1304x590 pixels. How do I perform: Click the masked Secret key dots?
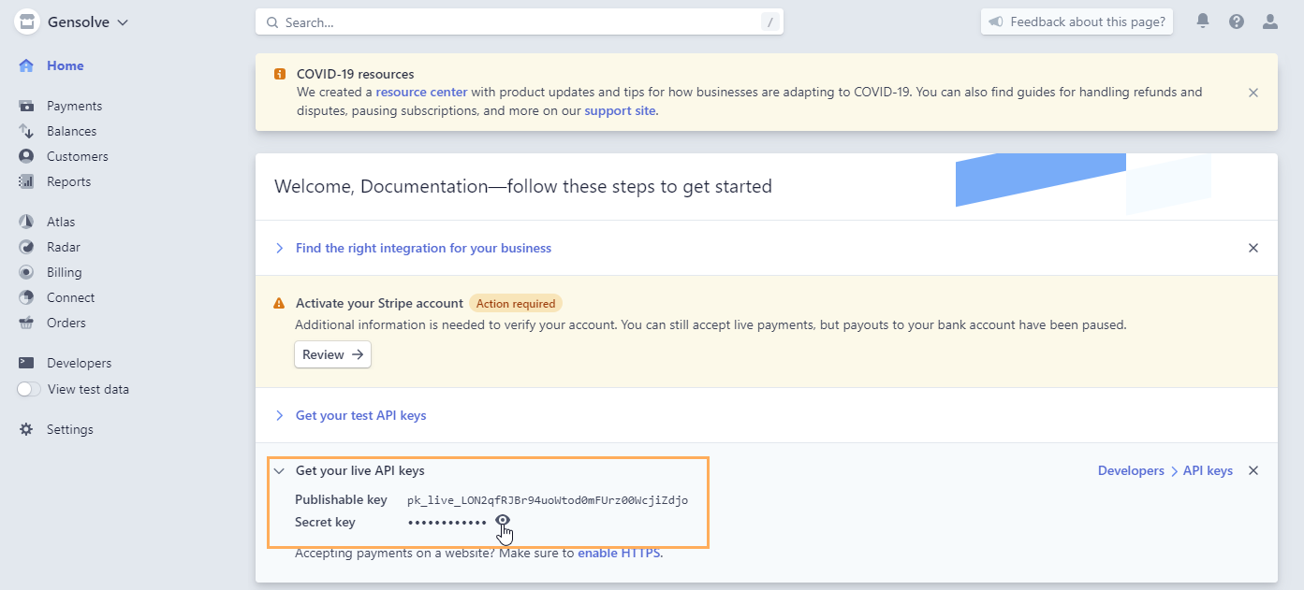click(447, 522)
